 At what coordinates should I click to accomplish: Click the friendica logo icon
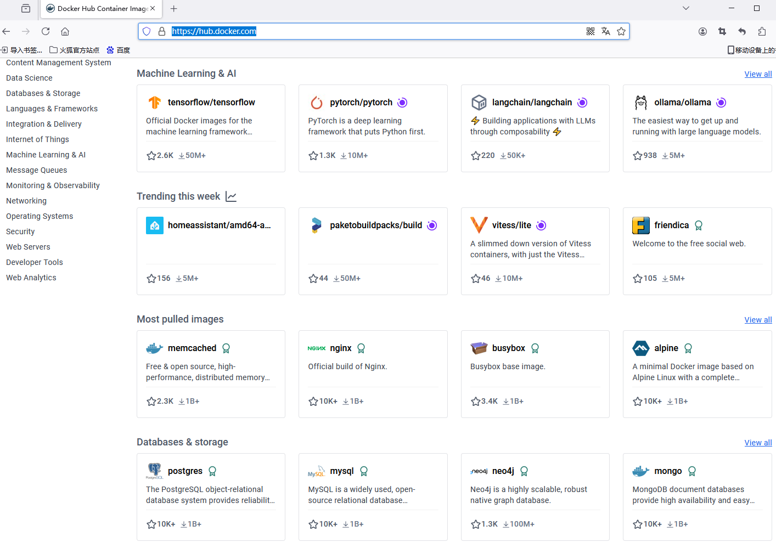point(641,225)
